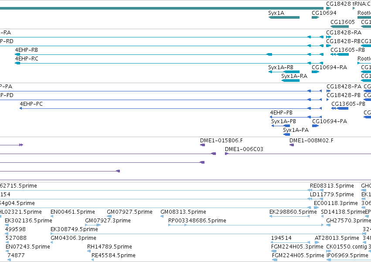Select EST RH14789.5prime label
The height and width of the screenshot is (262, 371).
click(109, 247)
